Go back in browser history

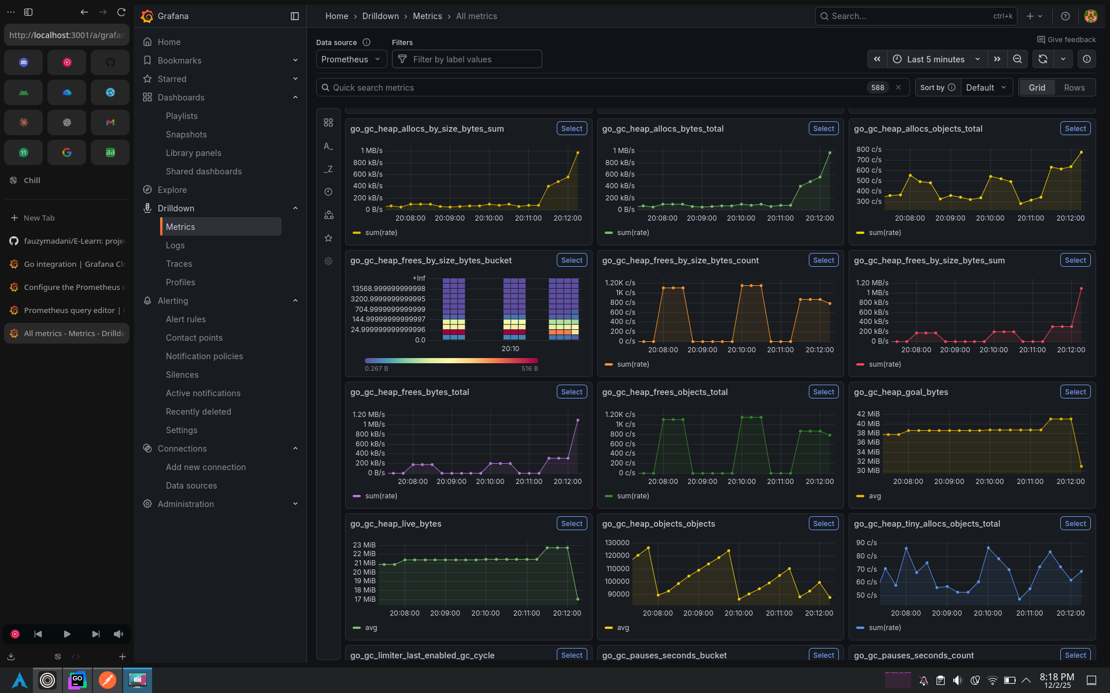coord(84,12)
